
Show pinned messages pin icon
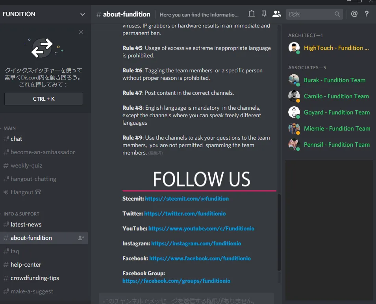[264, 14]
